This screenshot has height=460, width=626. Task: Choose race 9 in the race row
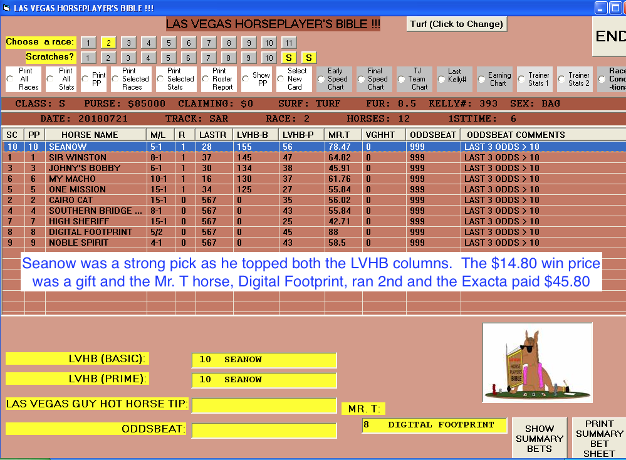pos(249,43)
